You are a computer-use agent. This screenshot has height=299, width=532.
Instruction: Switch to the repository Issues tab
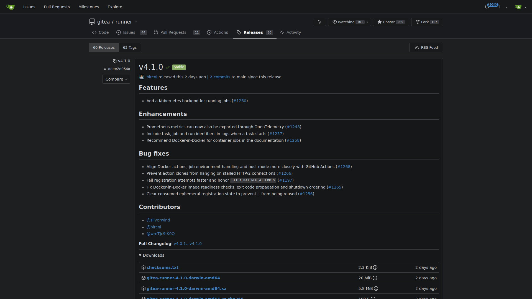pos(131,32)
